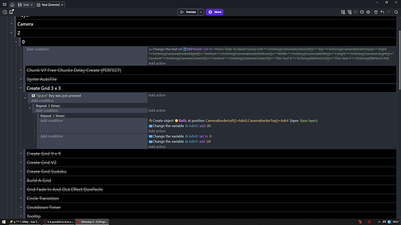Show hidden system tray icons
The height and width of the screenshot is (225, 401).
(379, 222)
